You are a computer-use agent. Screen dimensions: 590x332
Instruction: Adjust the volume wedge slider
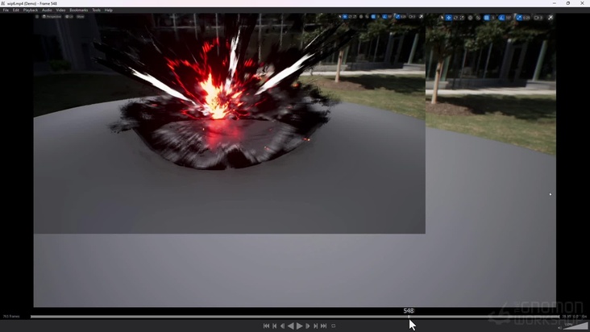pyautogui.click(x=575, y=326)
